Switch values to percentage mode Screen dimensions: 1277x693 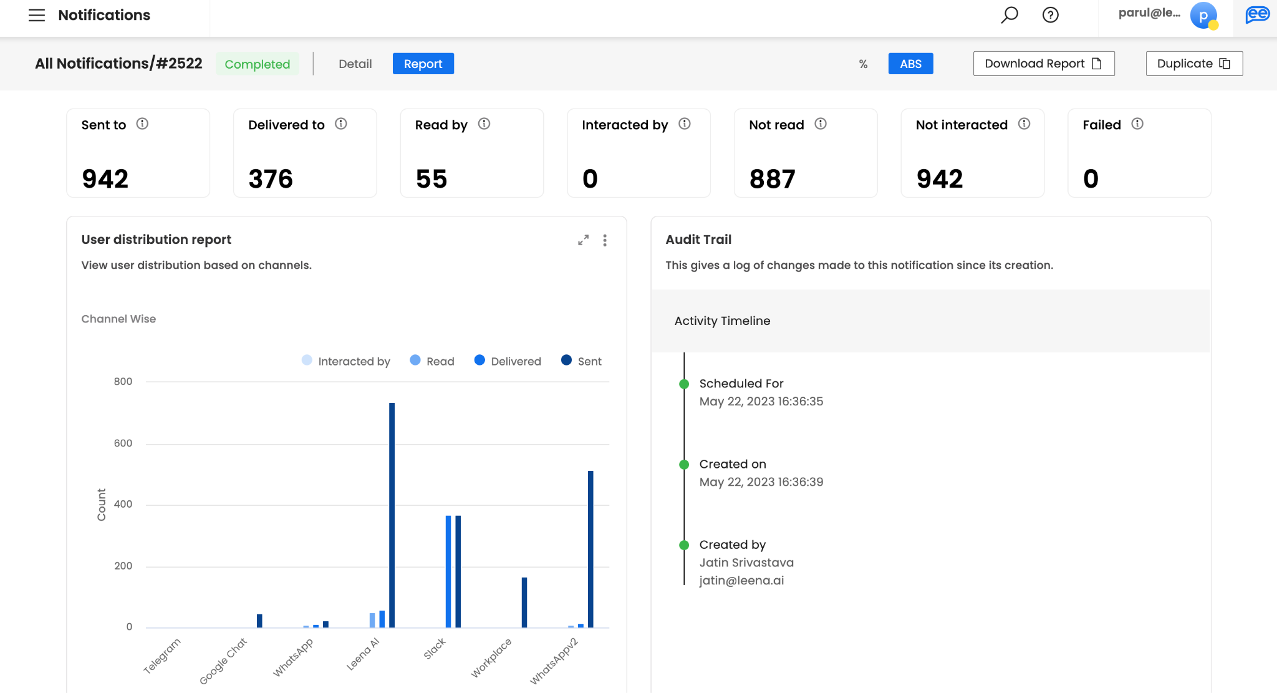point(863,64)
